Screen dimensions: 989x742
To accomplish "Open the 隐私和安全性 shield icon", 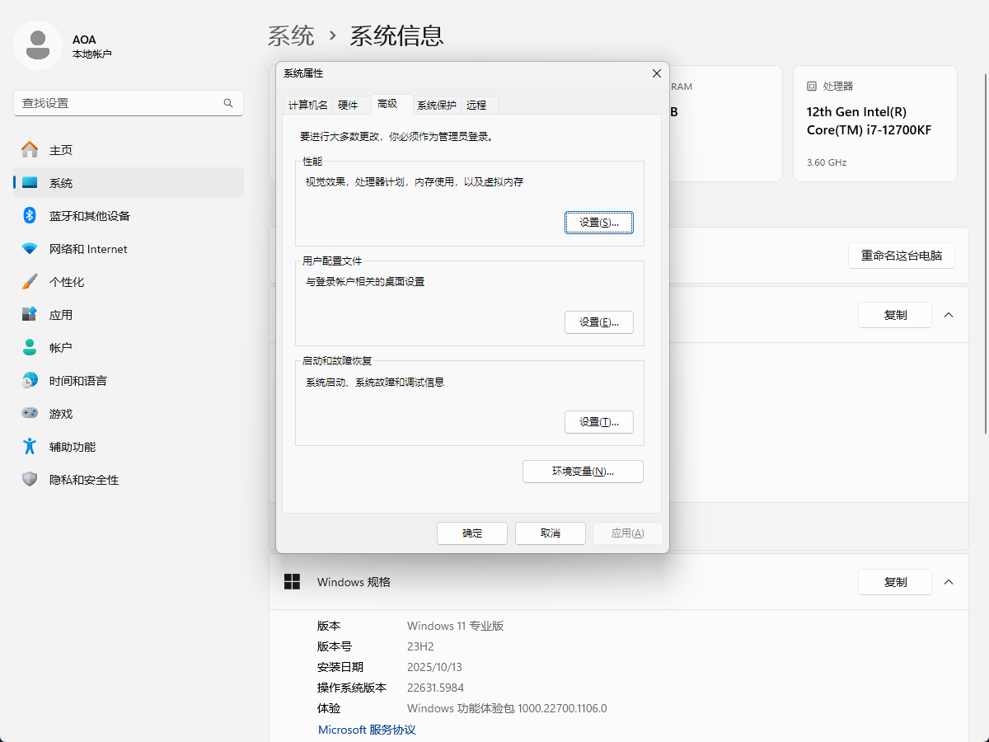I will [x=30, y=479].
